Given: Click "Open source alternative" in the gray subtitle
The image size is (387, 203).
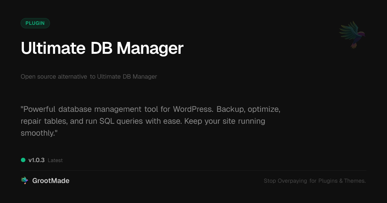Looking at the screenshot, I should tap(54, 77).
